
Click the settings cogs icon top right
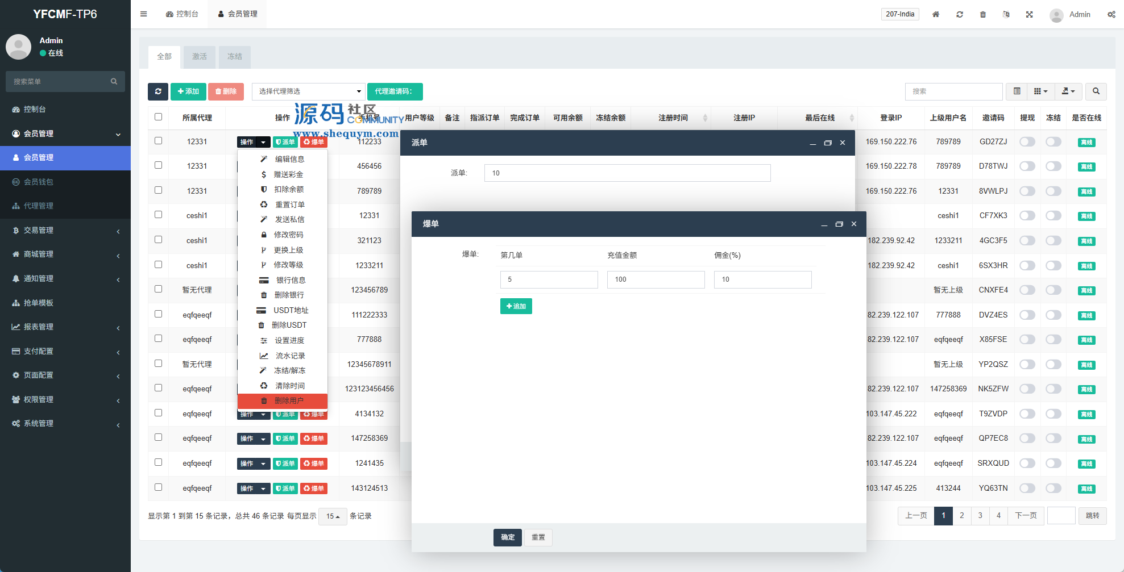coord(1111,15)
